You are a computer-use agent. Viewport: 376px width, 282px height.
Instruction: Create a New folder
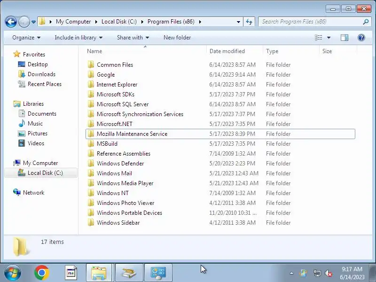pyautogui.click(x=177, y=38)
